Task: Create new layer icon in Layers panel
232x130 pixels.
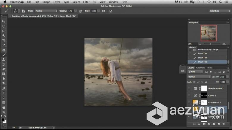Action: tap(219, 124)
